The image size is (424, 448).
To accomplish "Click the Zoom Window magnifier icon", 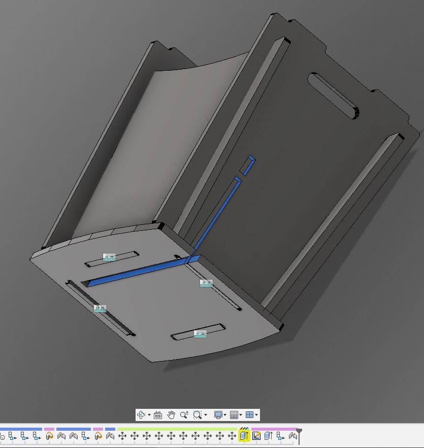I will 197,414.
